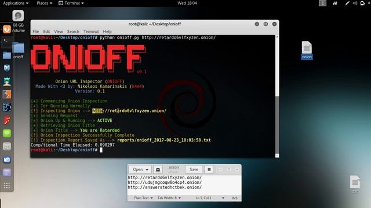Open the clock showing Wed 18:04
The image size is (371, 208).
click(x=187, y=3)
